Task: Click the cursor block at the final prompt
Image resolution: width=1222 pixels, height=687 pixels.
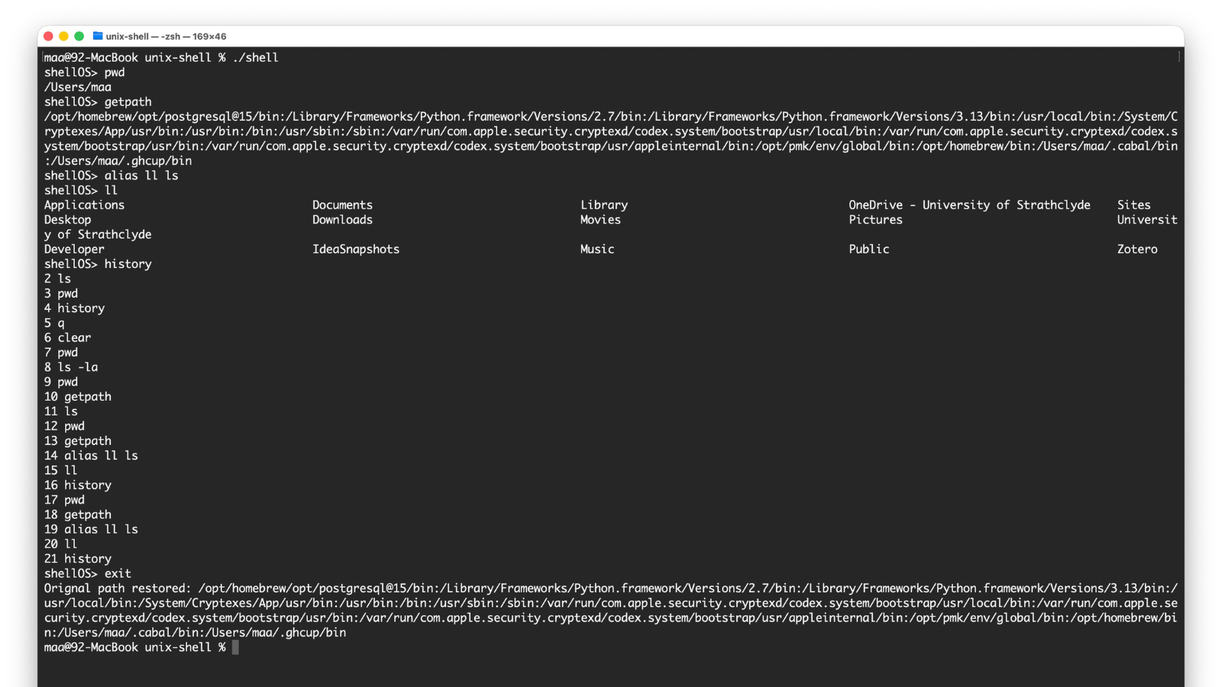Action: coord(235,647)
